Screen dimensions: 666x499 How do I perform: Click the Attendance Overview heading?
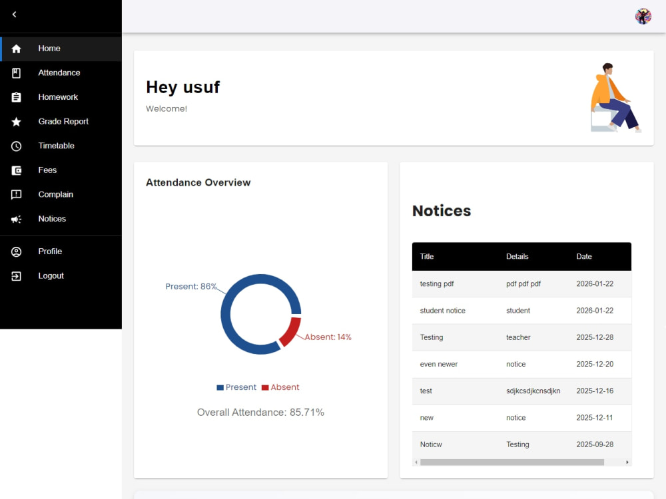pos(198,182)
